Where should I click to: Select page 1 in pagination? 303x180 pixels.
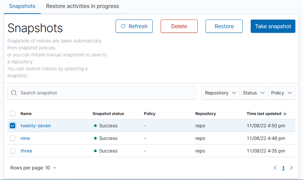(283, 168)
